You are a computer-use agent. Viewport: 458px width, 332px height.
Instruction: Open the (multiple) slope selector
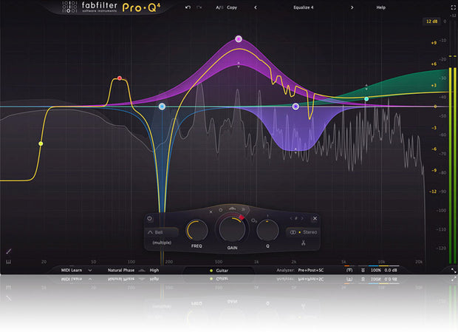pyautogui.click(x=162, y=243)
